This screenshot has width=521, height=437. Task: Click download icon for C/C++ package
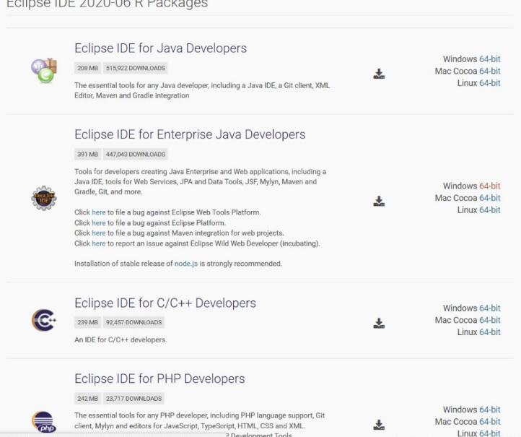click(x=379, y=324)
